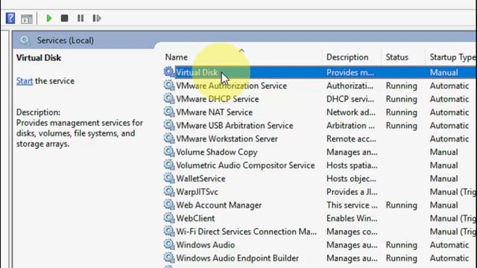Select VMware Workstation Server
This screenshot has height=268, width=477.
(x=227, y=139)
